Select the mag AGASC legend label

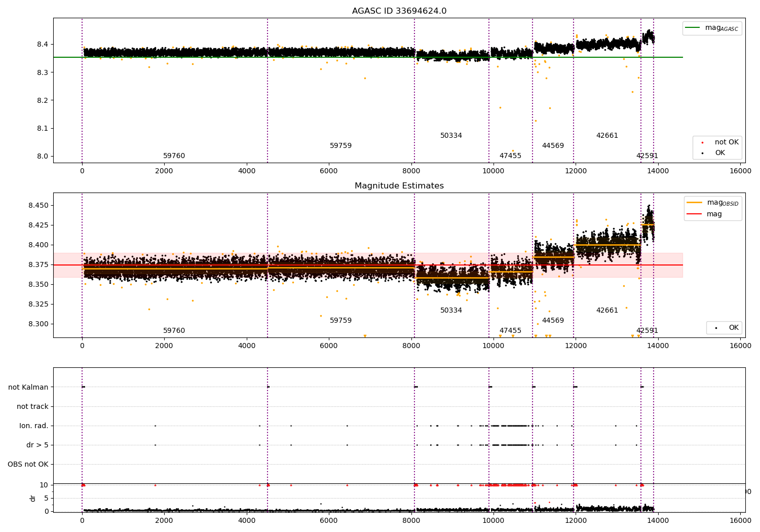pos(721,28)
